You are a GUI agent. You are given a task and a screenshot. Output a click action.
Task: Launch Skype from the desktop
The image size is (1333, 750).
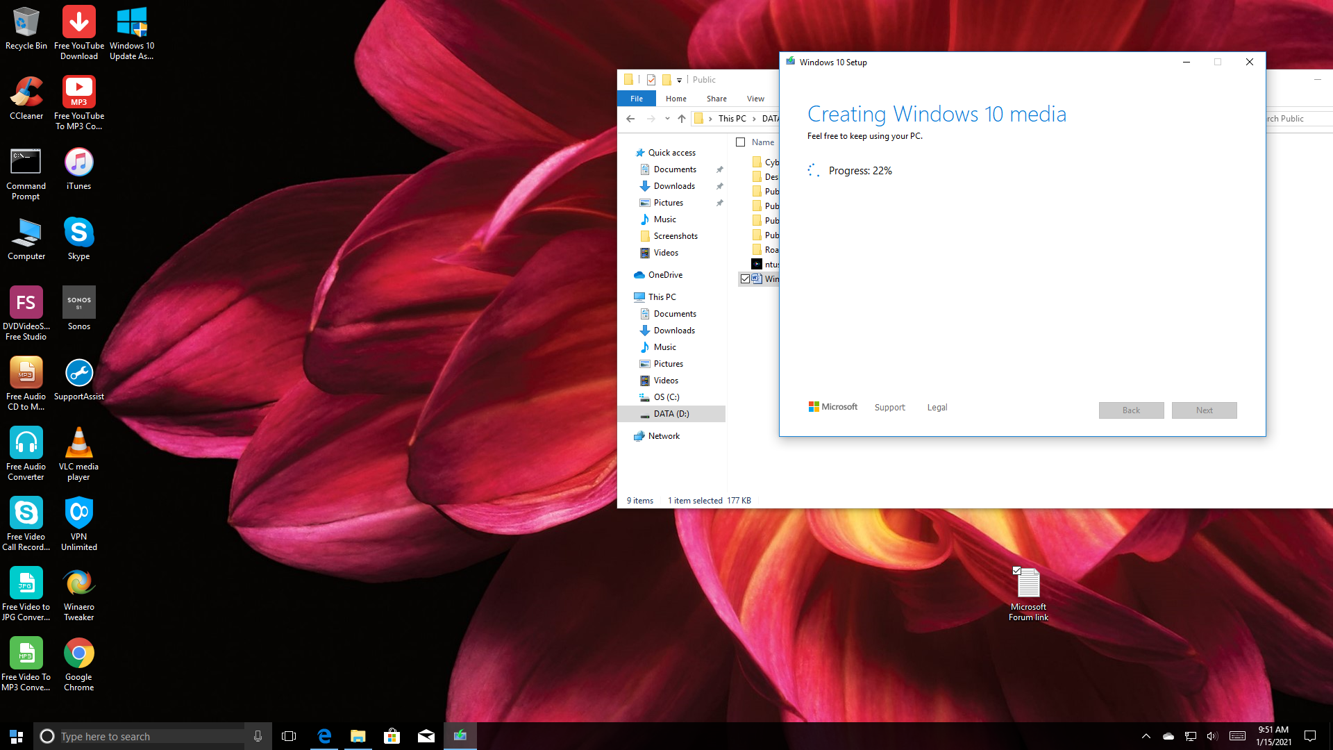[x=79, y=239]
